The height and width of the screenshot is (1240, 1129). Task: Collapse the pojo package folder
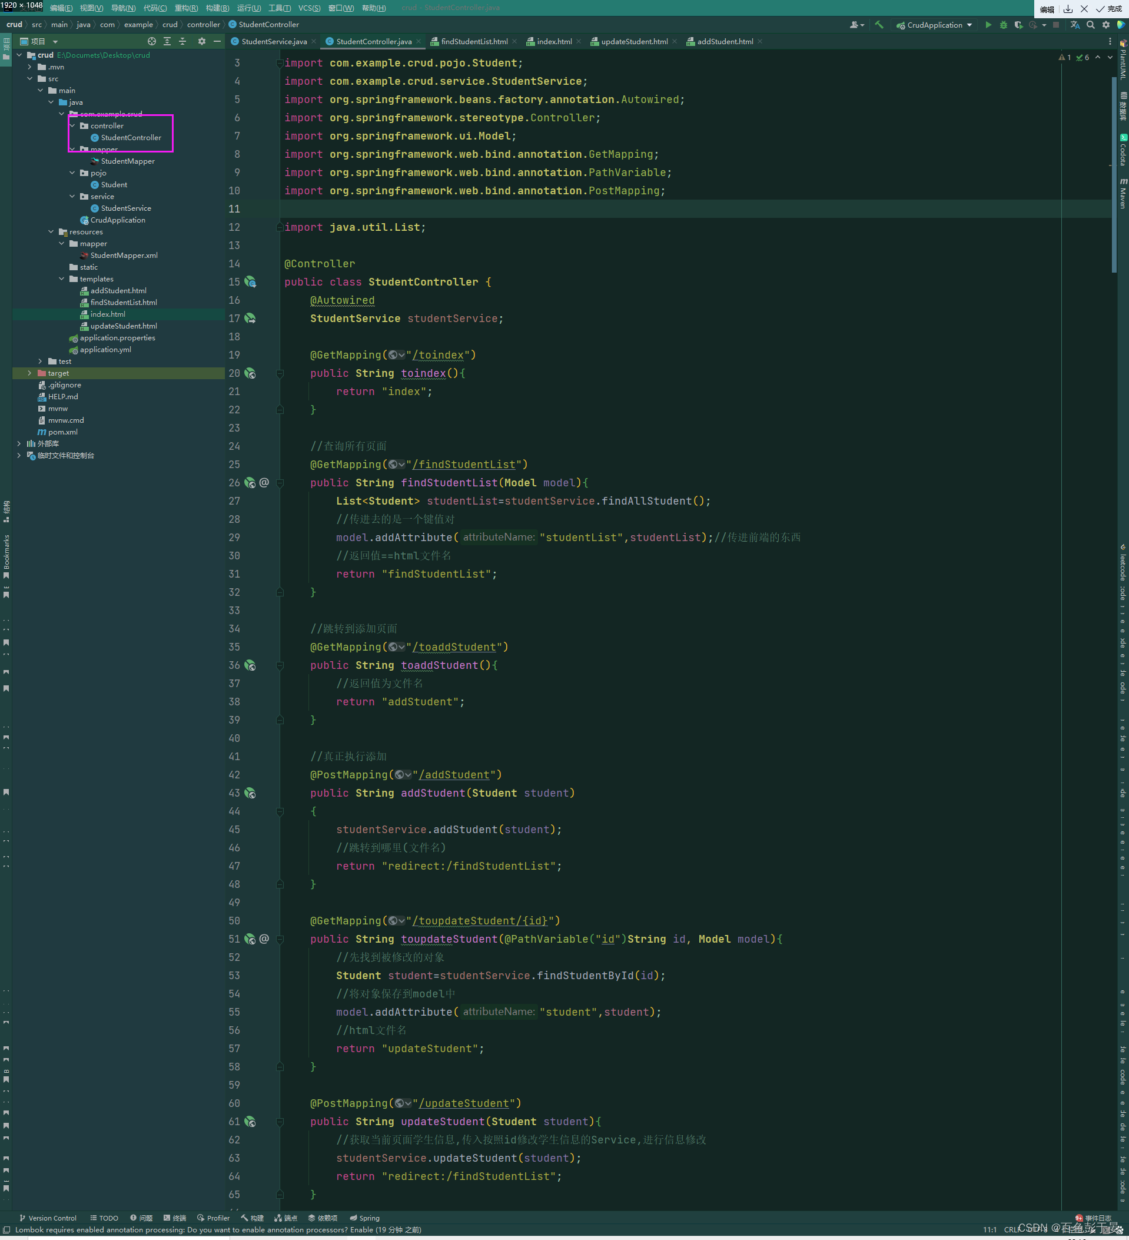tap(72, 173)
